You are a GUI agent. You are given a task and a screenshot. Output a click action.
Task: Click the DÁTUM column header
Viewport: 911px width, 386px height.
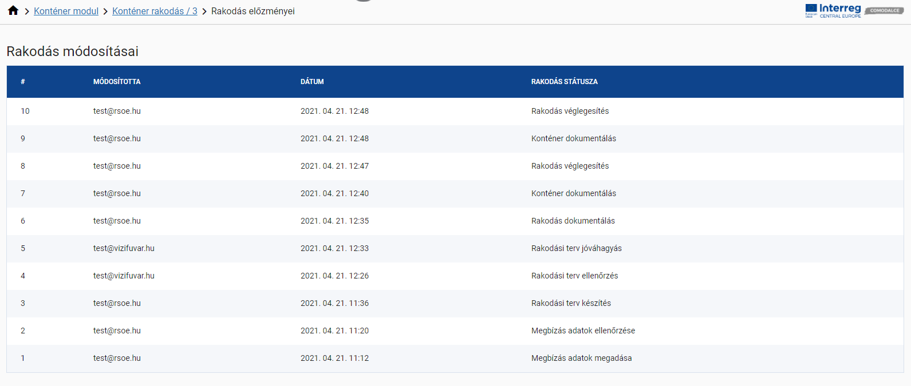[312, 82]
